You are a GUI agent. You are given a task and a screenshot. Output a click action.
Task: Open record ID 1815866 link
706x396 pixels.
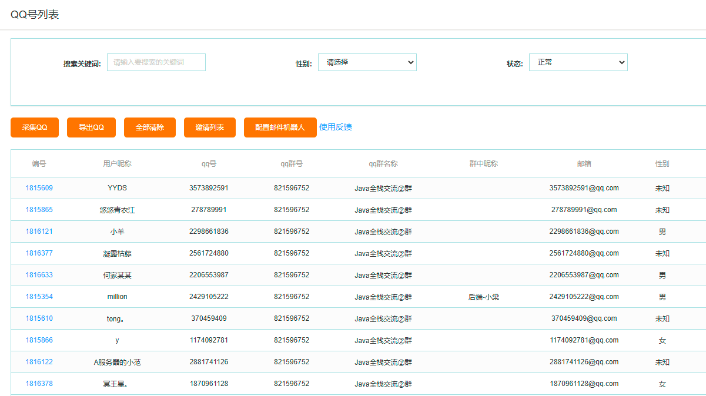tap(39, 340)
